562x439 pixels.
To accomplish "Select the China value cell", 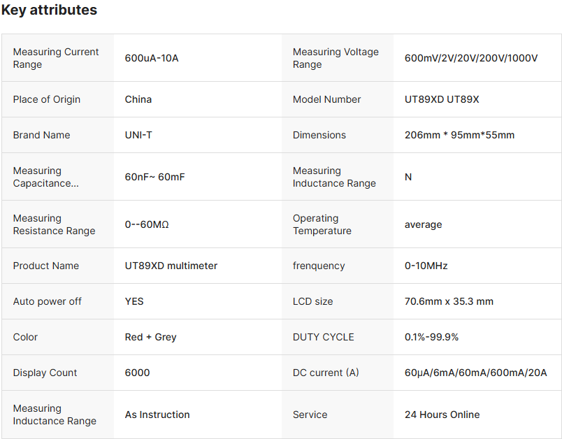I will click(x=138, y=99).
